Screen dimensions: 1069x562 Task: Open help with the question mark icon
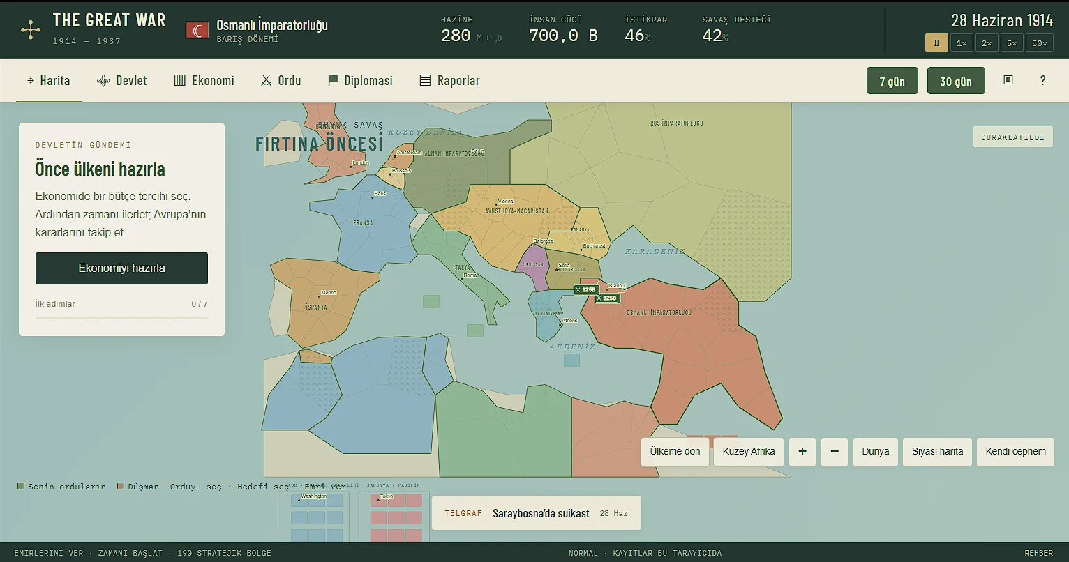click(x=1042, y=80)
